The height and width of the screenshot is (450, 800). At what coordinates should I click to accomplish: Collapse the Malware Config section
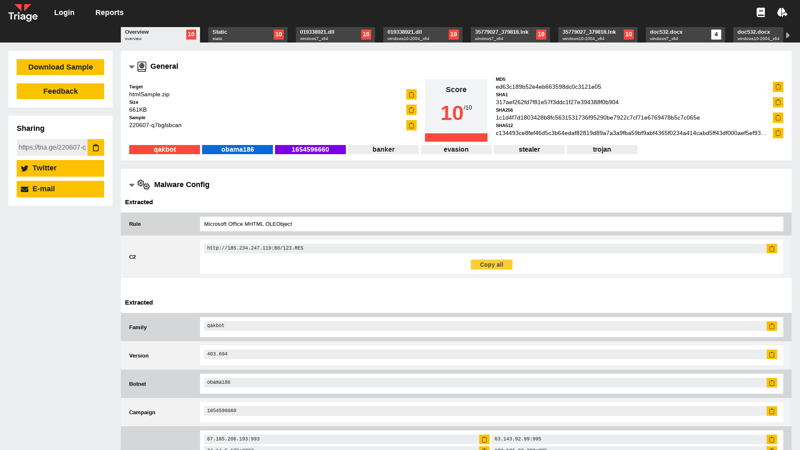point(132,185)
